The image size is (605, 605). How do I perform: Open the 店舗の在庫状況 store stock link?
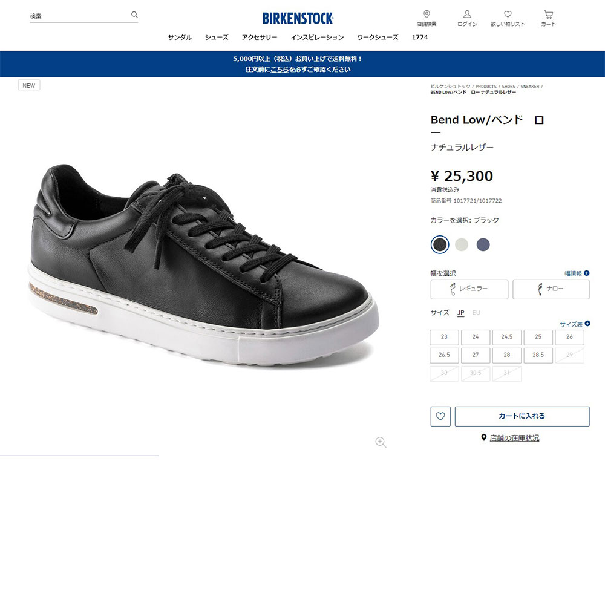click(514, 438)
